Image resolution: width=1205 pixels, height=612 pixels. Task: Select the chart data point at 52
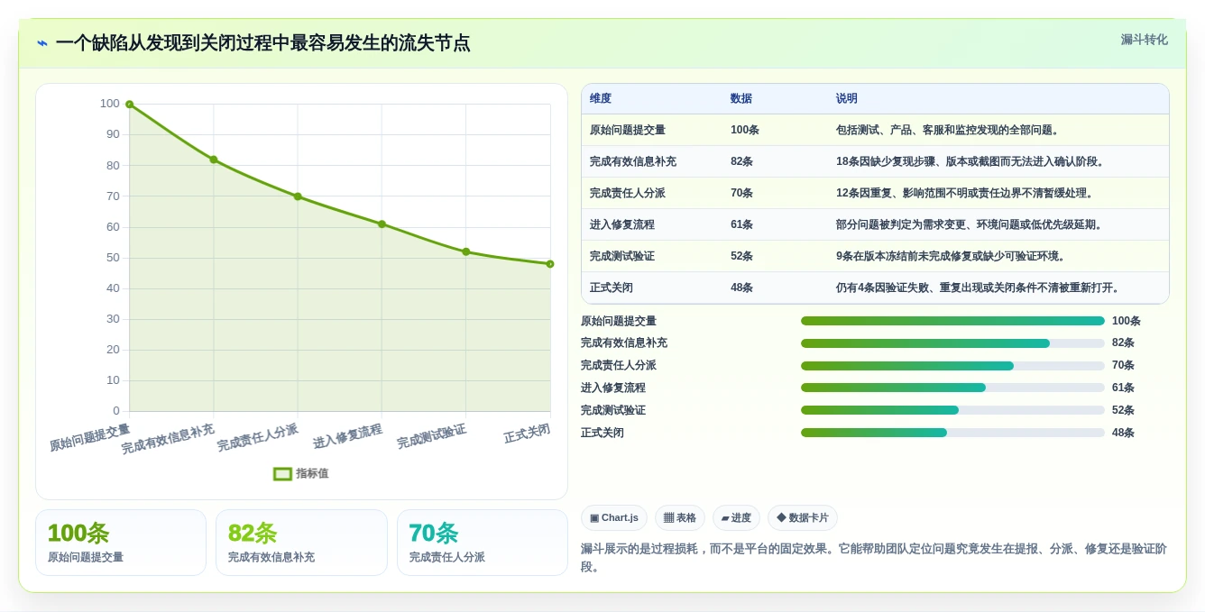[466, 251]
